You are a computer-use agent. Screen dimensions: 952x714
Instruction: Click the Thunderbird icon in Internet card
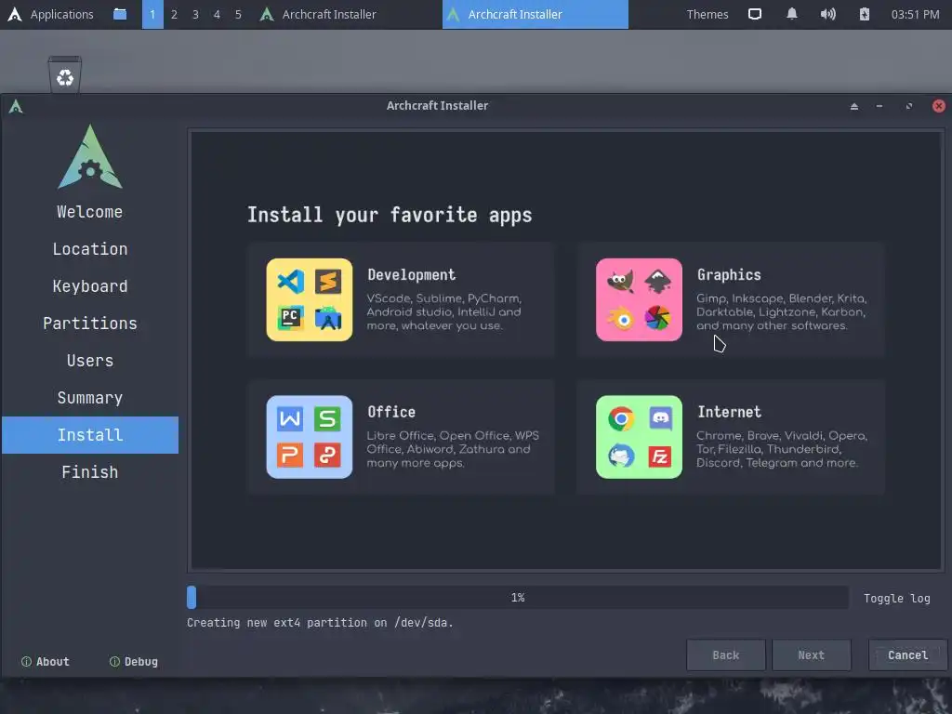click(620, 456)
